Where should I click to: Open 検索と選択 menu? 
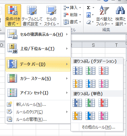click(121, 16)
